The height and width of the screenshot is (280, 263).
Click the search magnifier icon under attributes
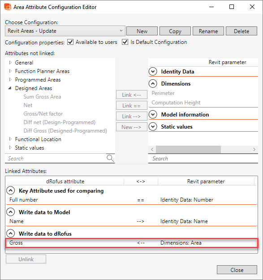point(110,158)
